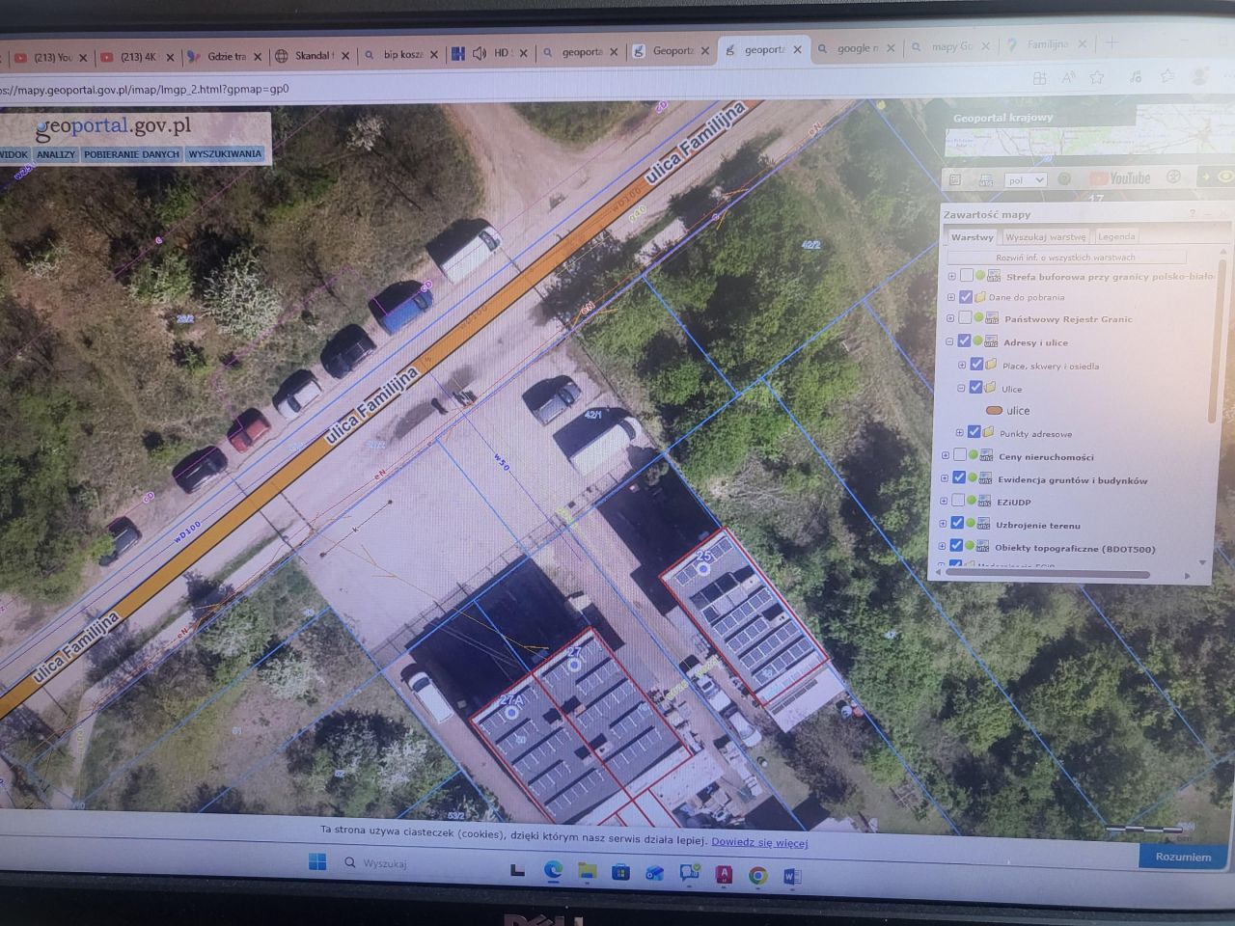Expand the Punkty adresowe node
Image resolution: width=1235 pixels, height=926 pixels.
[959, 433]
